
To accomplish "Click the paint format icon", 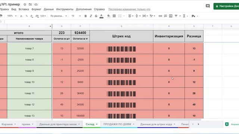I will (x=1, y=16).
